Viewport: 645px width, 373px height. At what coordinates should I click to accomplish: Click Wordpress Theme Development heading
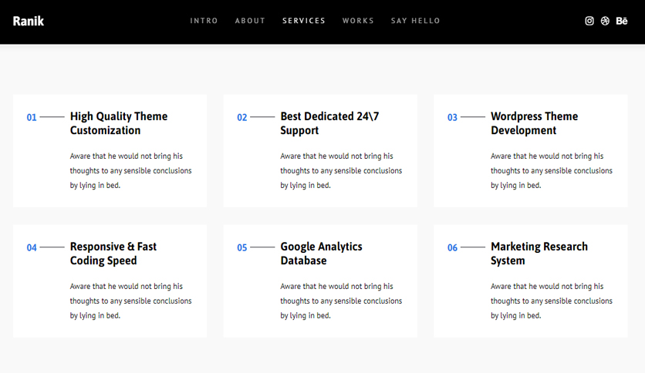534,123
